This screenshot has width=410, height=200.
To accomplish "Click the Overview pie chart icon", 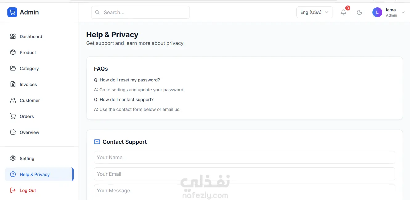I will point(13,132).
